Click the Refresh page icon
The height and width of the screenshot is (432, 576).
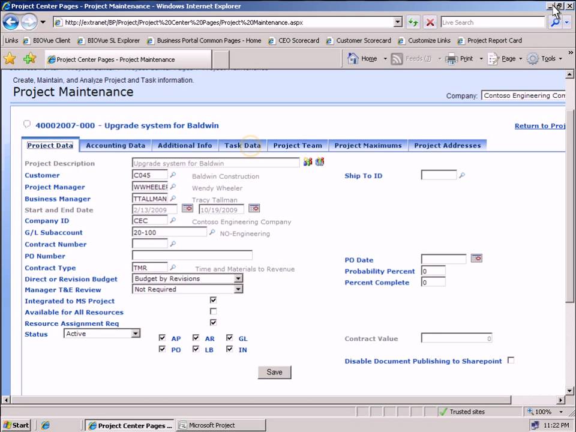click(413, 22)
